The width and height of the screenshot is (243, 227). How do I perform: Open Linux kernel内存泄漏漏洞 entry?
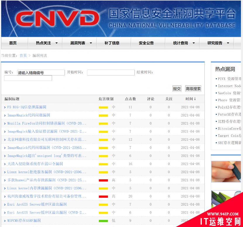47,188
